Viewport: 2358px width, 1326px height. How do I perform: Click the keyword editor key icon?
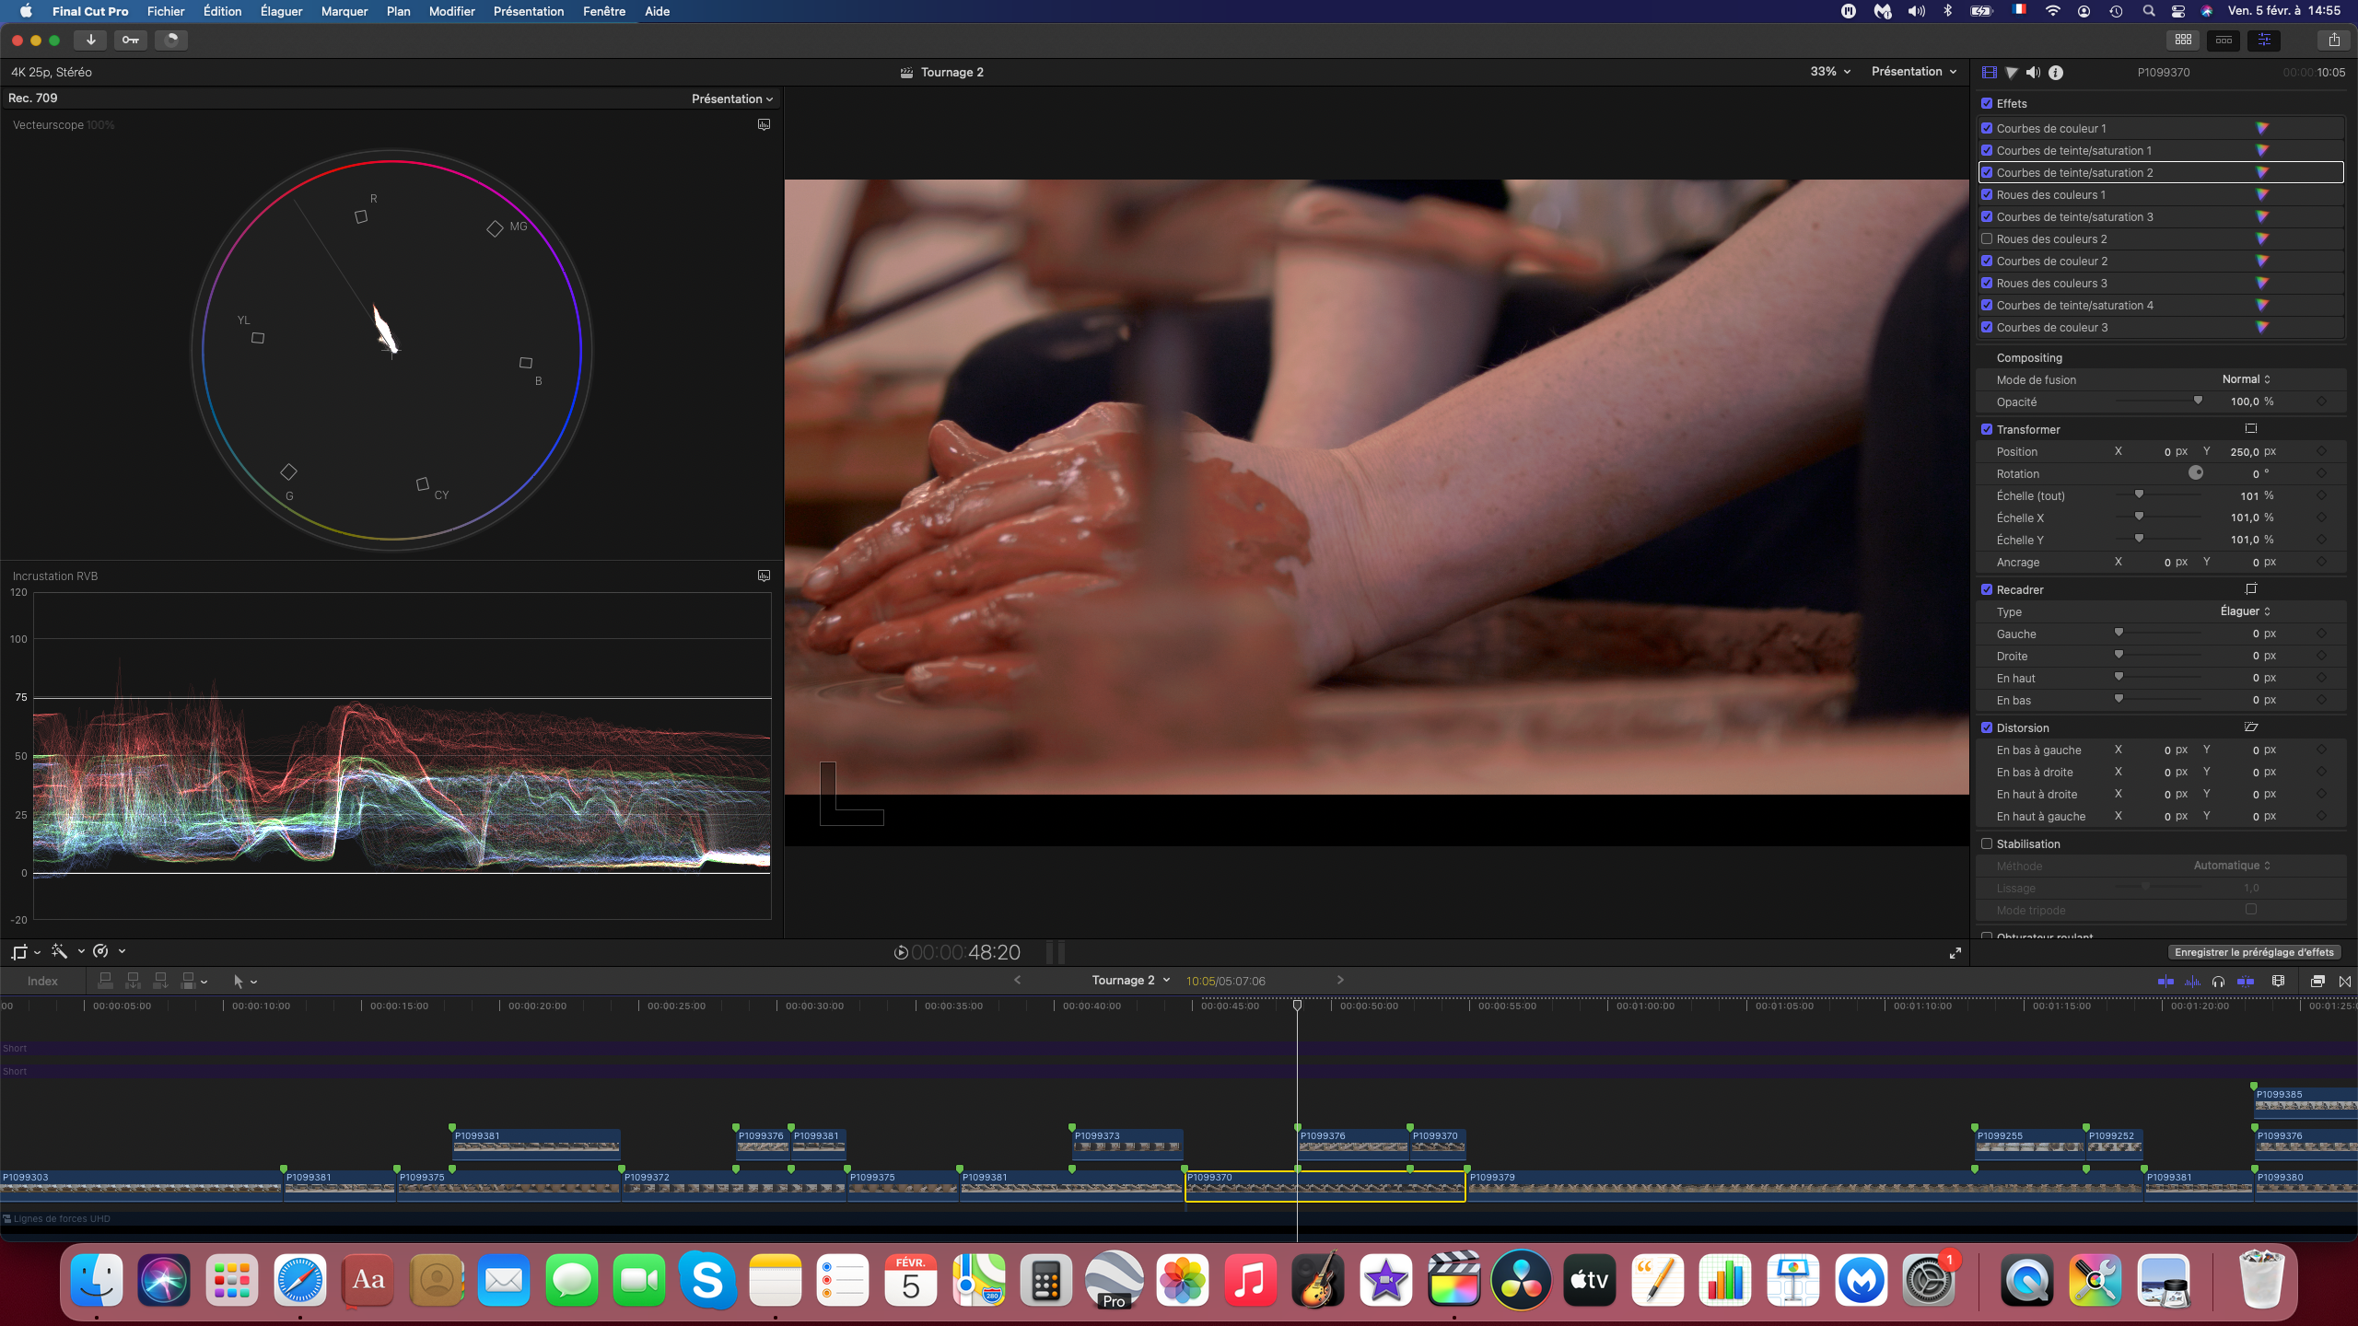pyautogui.click(x=131, y=40)
